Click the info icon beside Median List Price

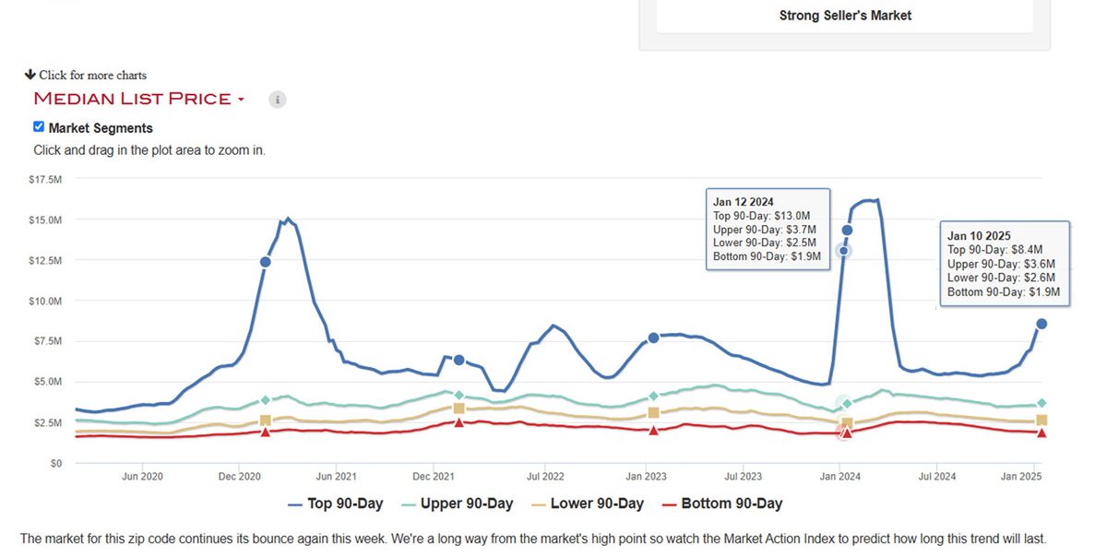coord(277,99)
